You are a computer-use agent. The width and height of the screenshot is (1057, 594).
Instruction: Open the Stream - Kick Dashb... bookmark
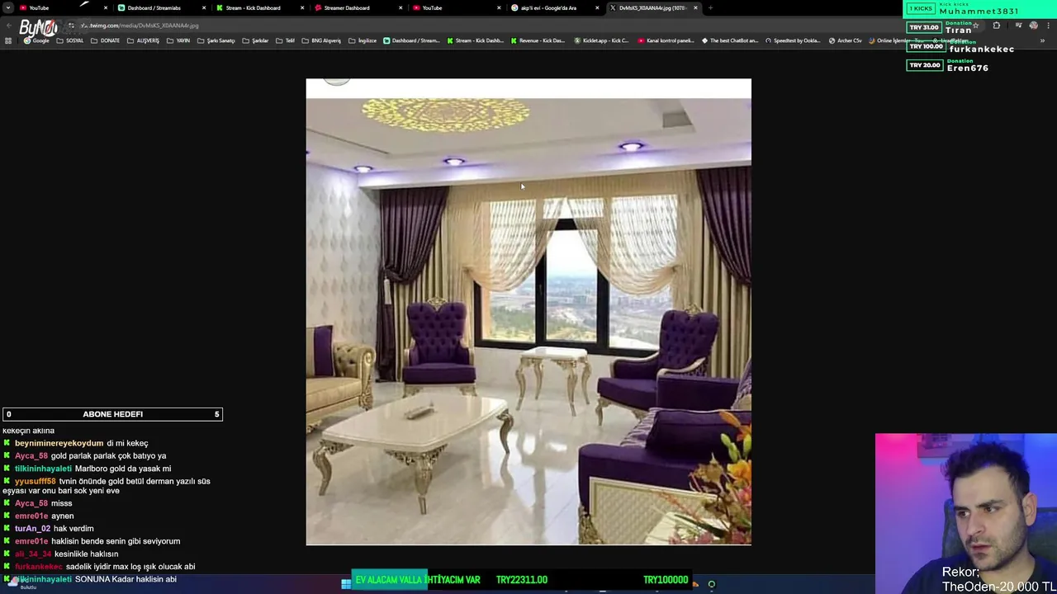pyautogui.click(x=475, y=40)
